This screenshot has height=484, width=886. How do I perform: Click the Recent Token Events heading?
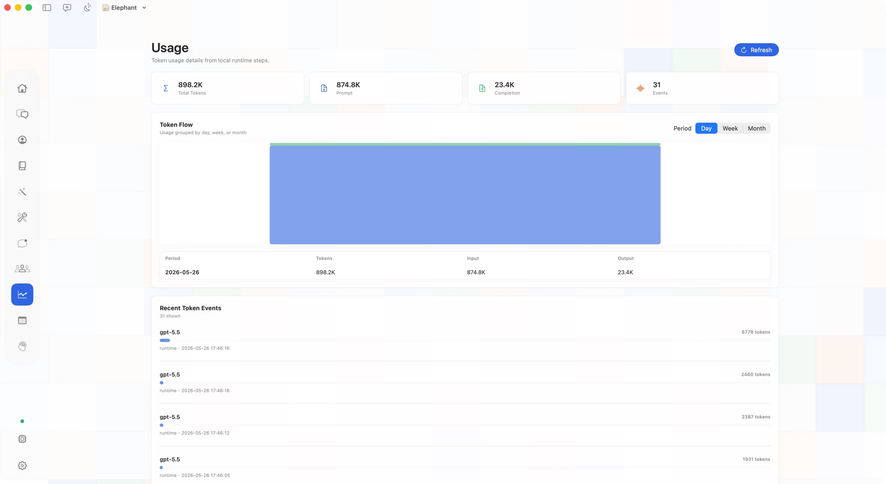[x=190, y=308]
